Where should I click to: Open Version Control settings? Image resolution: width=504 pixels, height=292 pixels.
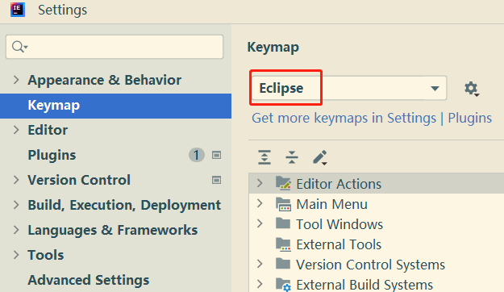tap(79, 180)
